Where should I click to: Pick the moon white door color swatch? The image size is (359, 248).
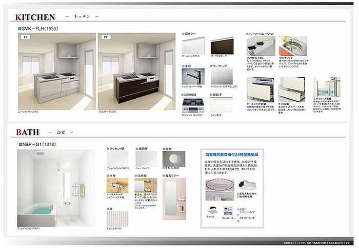tap(193, 47)
